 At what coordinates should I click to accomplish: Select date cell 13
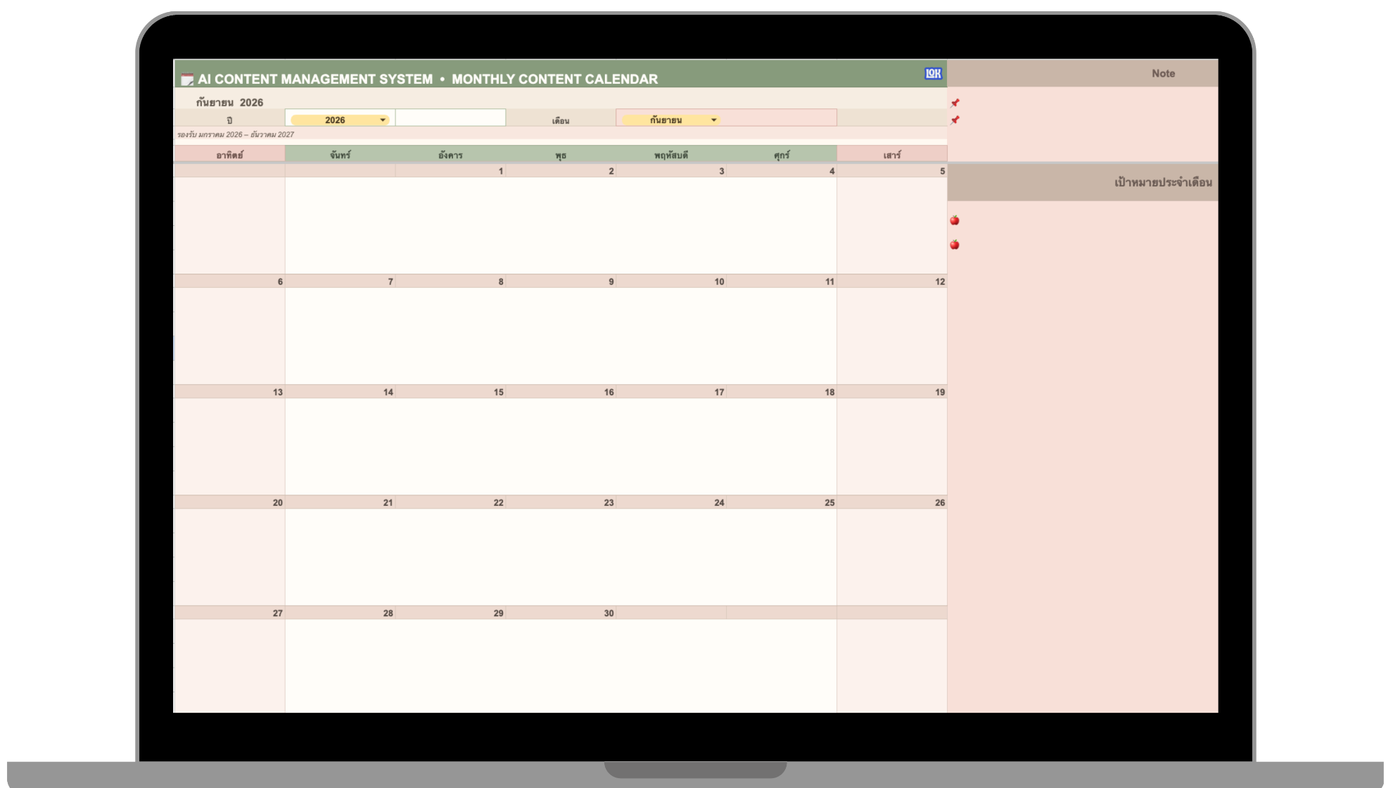coord(229,392)
